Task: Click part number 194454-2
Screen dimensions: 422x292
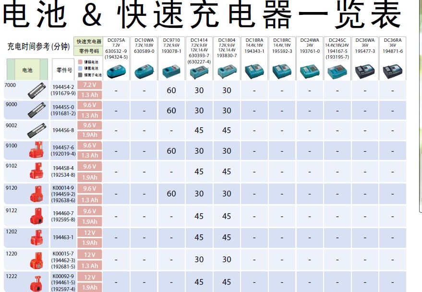Action: [63, 87]
